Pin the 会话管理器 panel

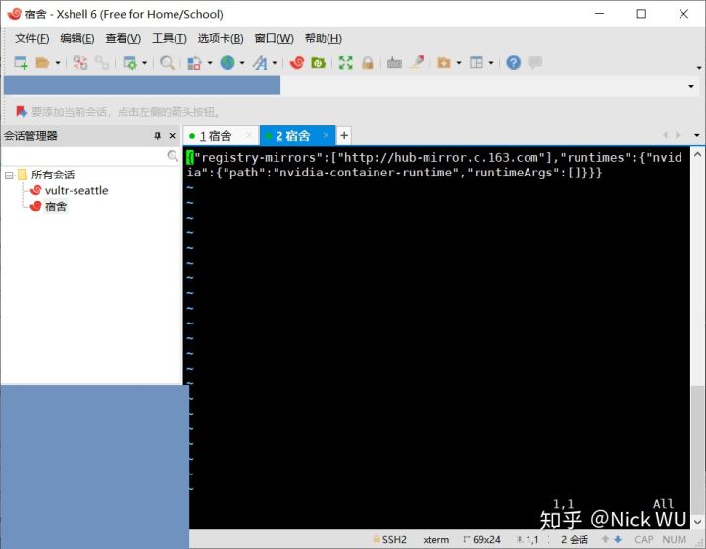pyautogui.click(x=158, y=136)
